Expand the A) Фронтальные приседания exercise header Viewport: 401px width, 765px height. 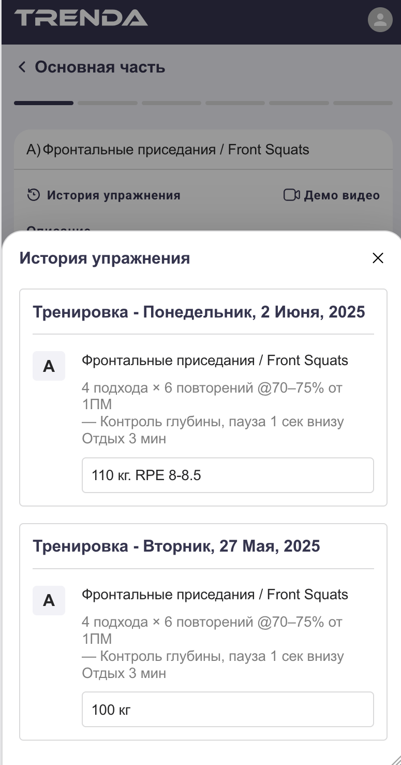pos(168,150)
